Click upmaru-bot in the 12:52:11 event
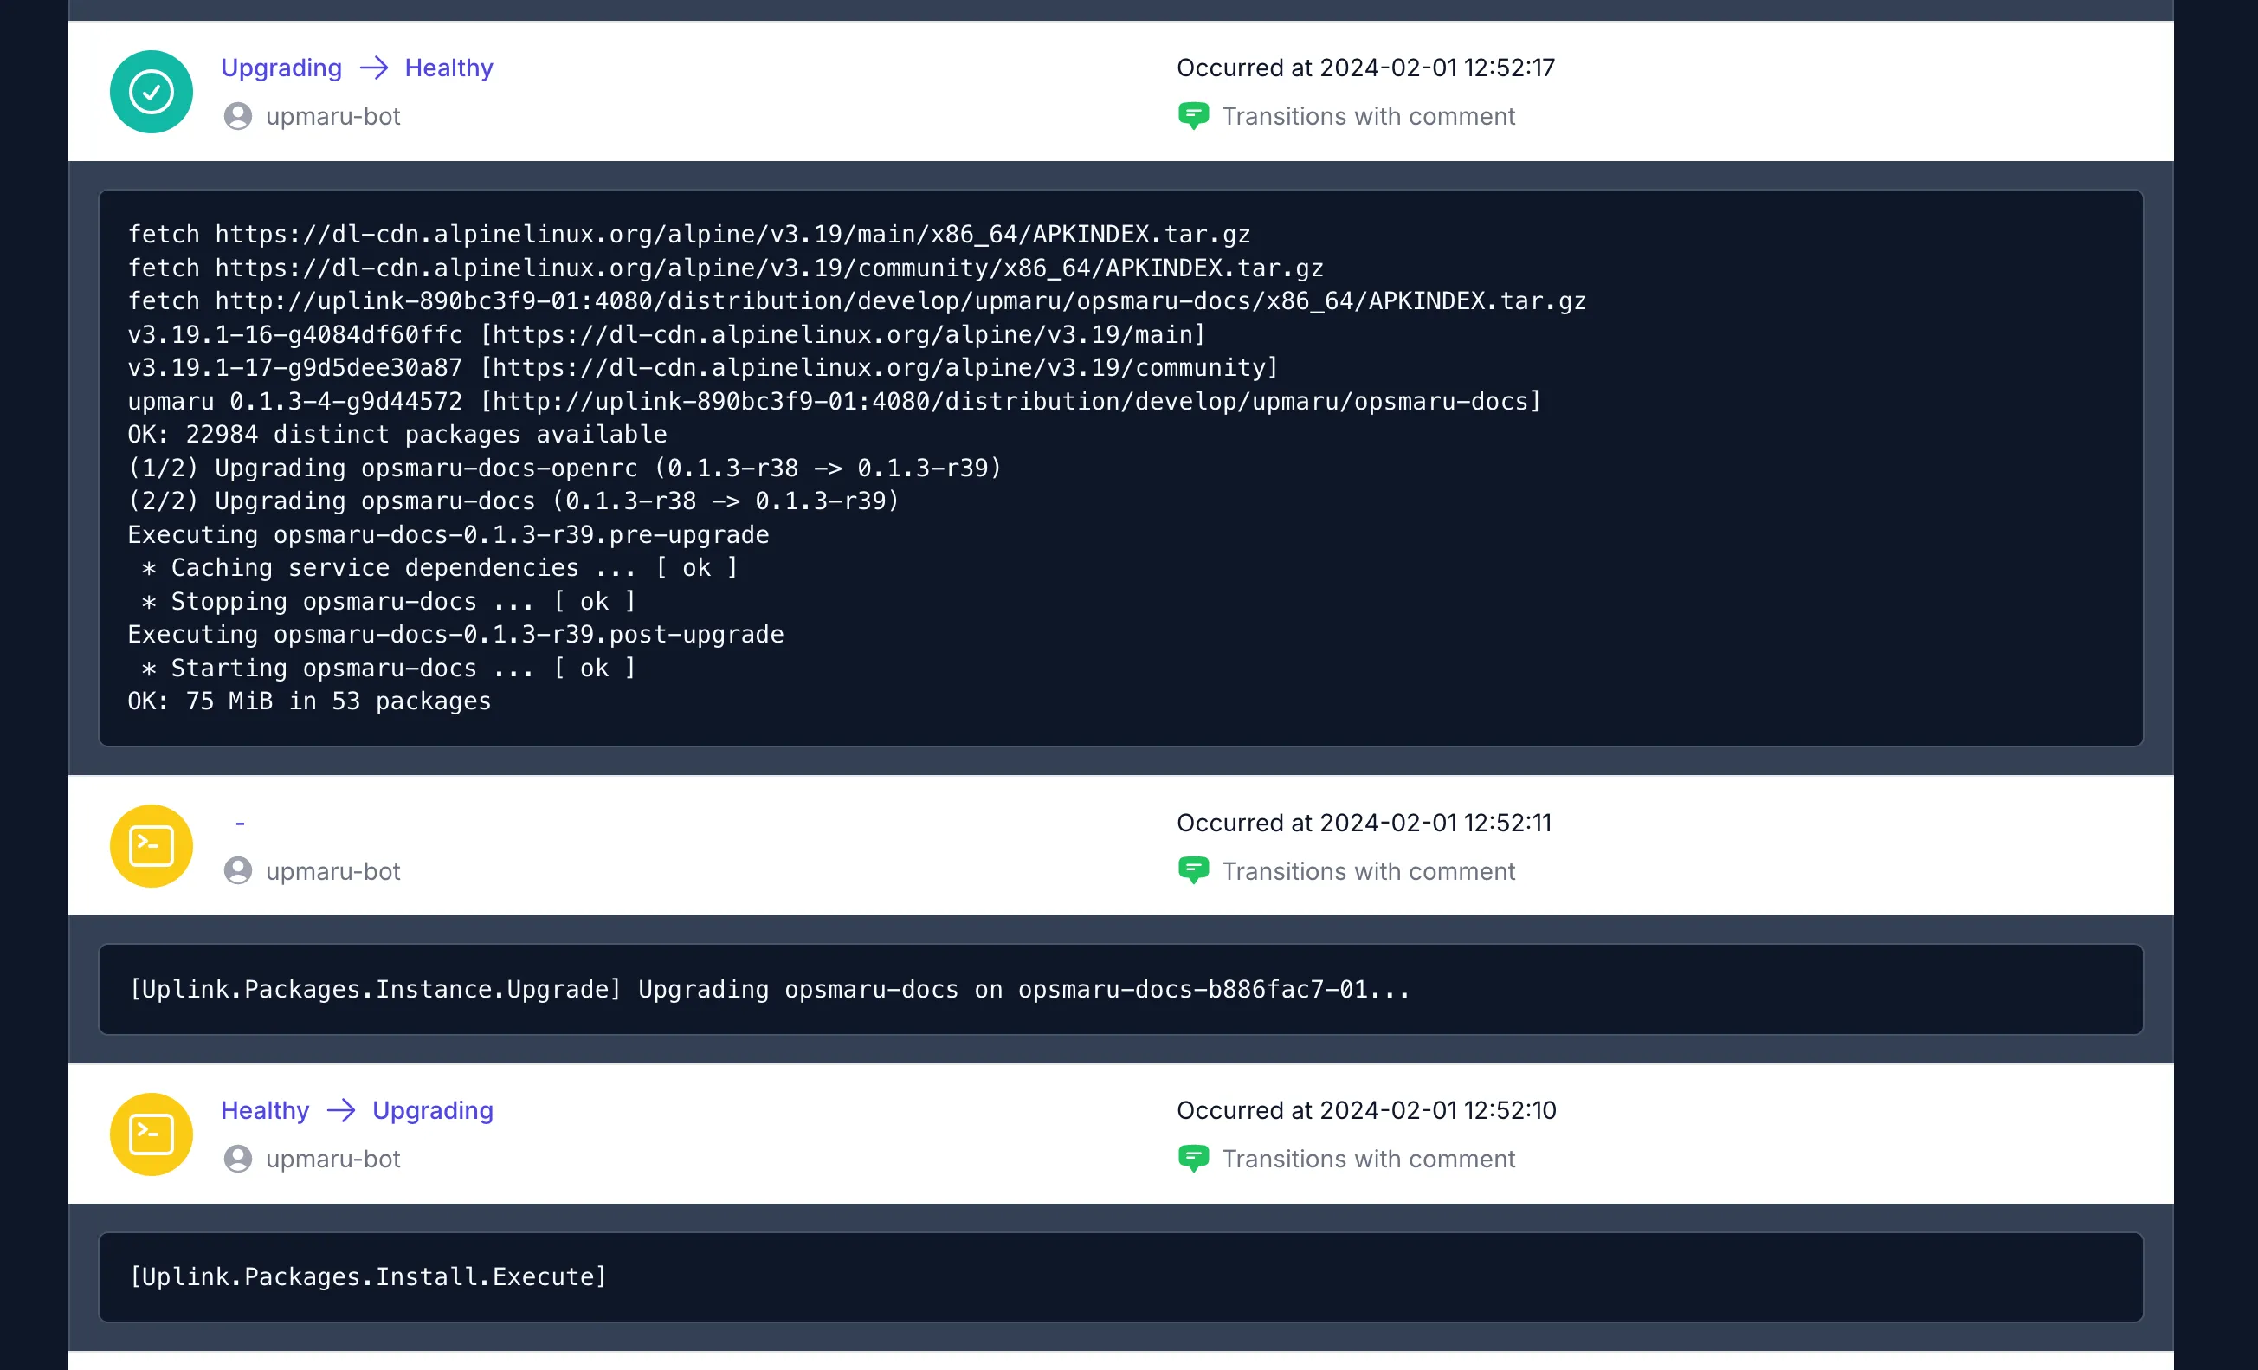 [333, 870]
